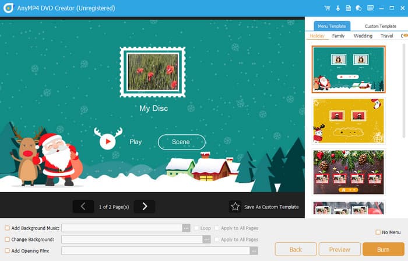Click the Preview button
Screen dimensions: 408x261
(x=340, y=249)
